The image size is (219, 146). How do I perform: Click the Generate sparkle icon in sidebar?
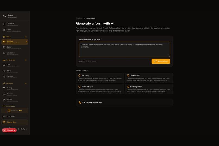4,42
